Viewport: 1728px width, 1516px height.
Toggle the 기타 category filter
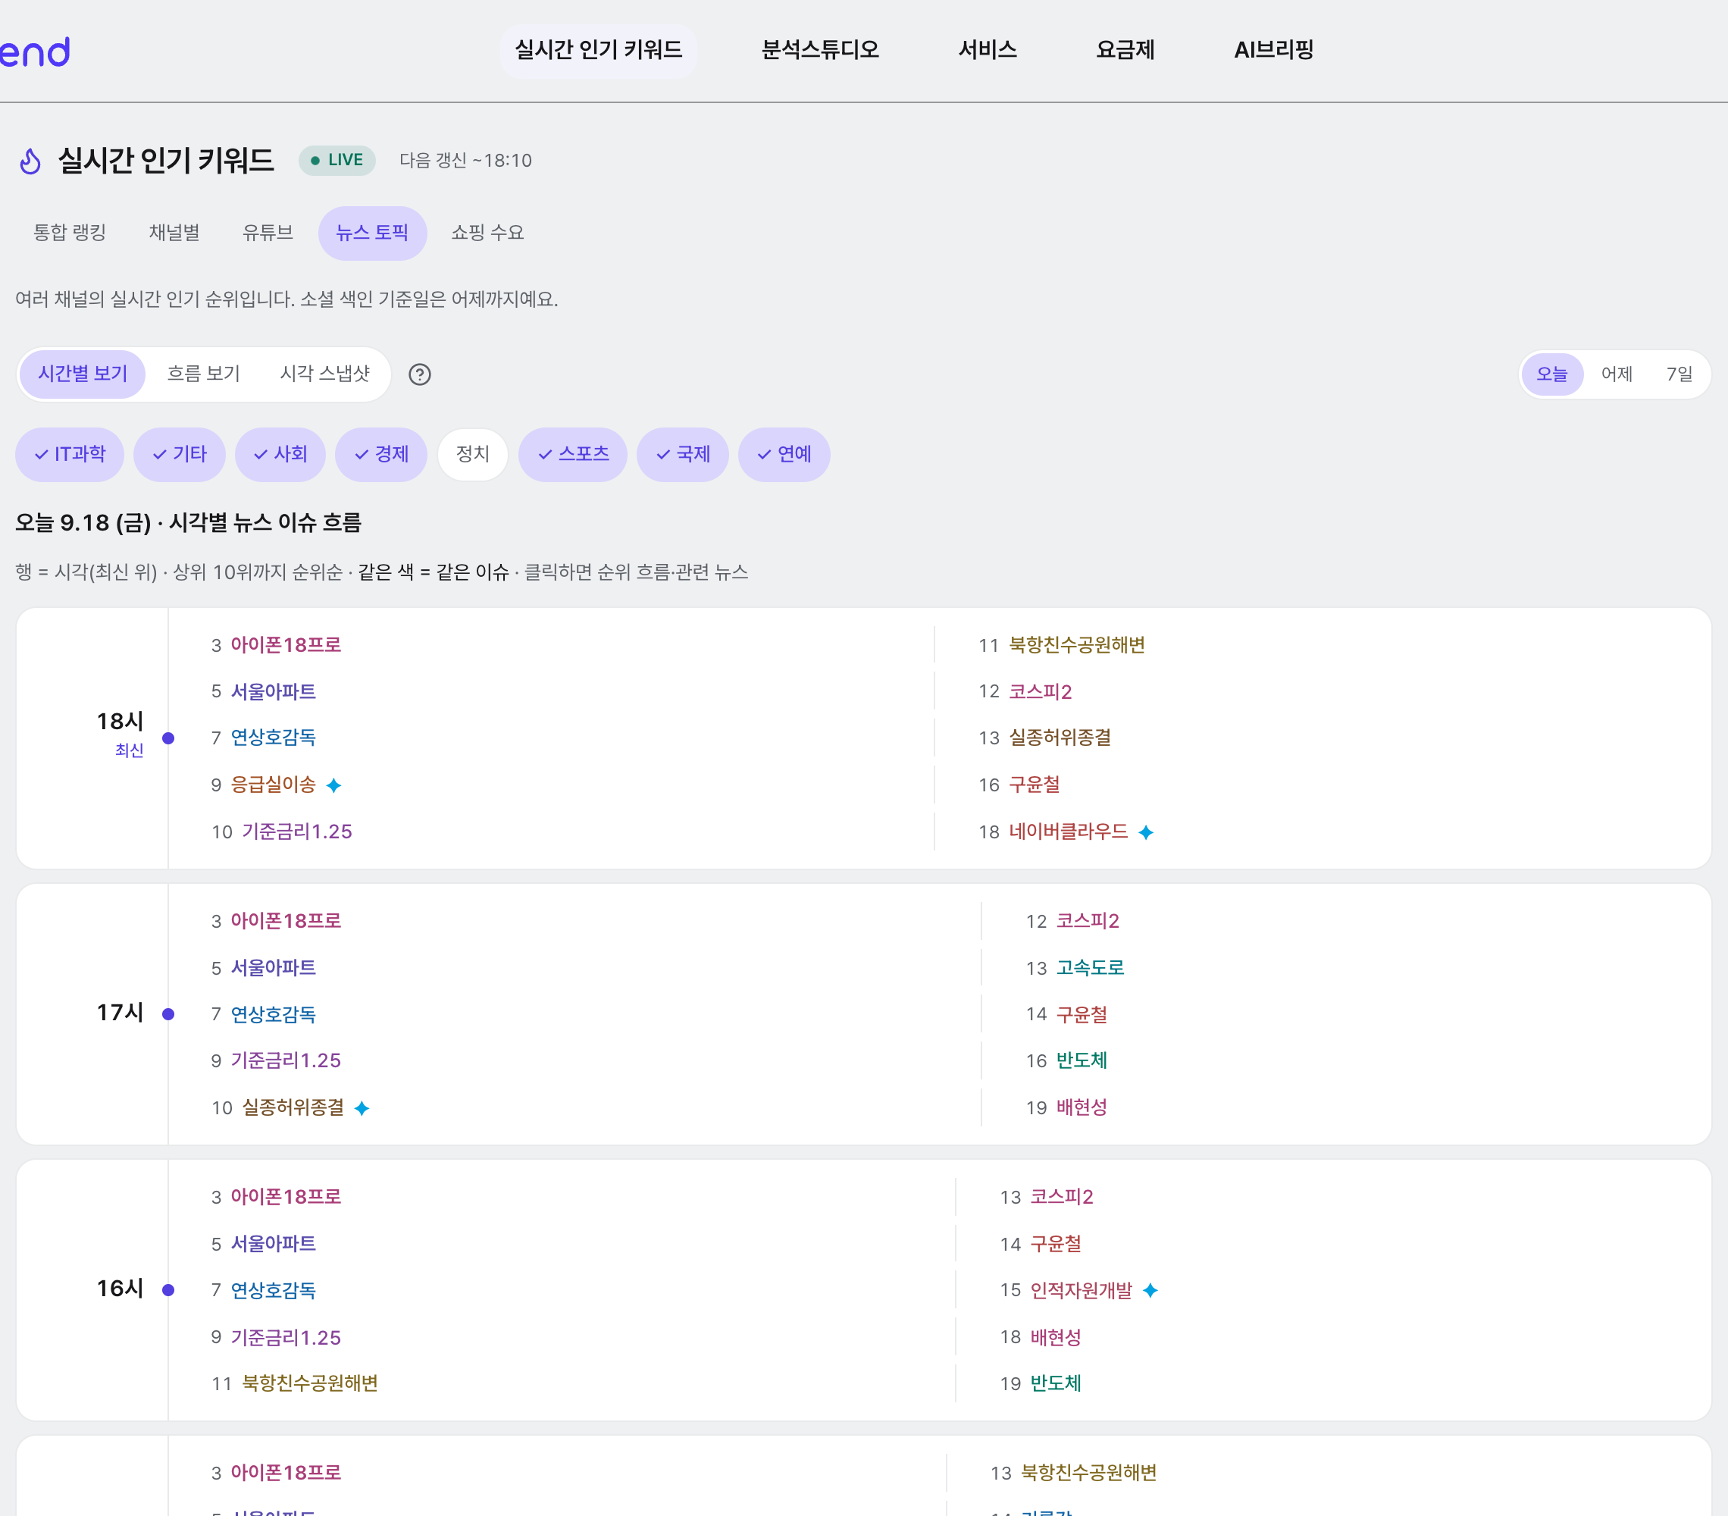click(x=179, y=454)
